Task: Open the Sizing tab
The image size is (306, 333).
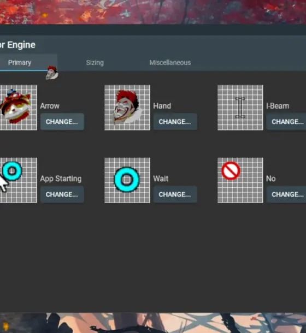Action: click(95, 63)
